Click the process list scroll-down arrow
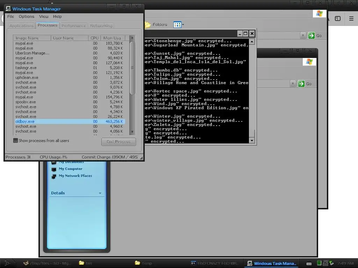The height and width of the screenshot is (268, 358). pyautogui.click(x=132, y=132)
